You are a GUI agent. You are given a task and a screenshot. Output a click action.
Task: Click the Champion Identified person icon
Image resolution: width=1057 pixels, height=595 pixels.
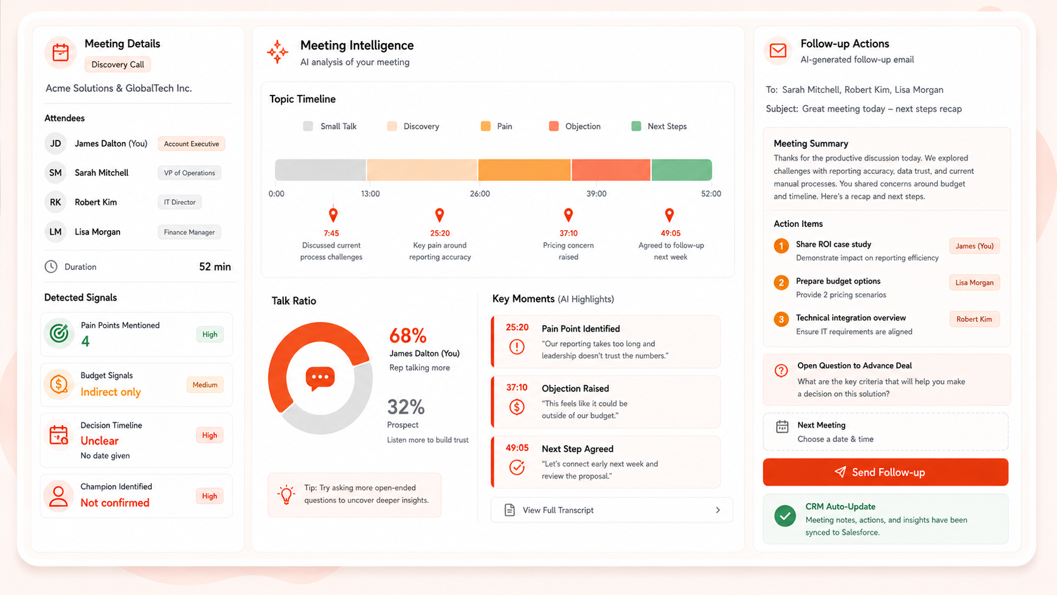(58, 496)
